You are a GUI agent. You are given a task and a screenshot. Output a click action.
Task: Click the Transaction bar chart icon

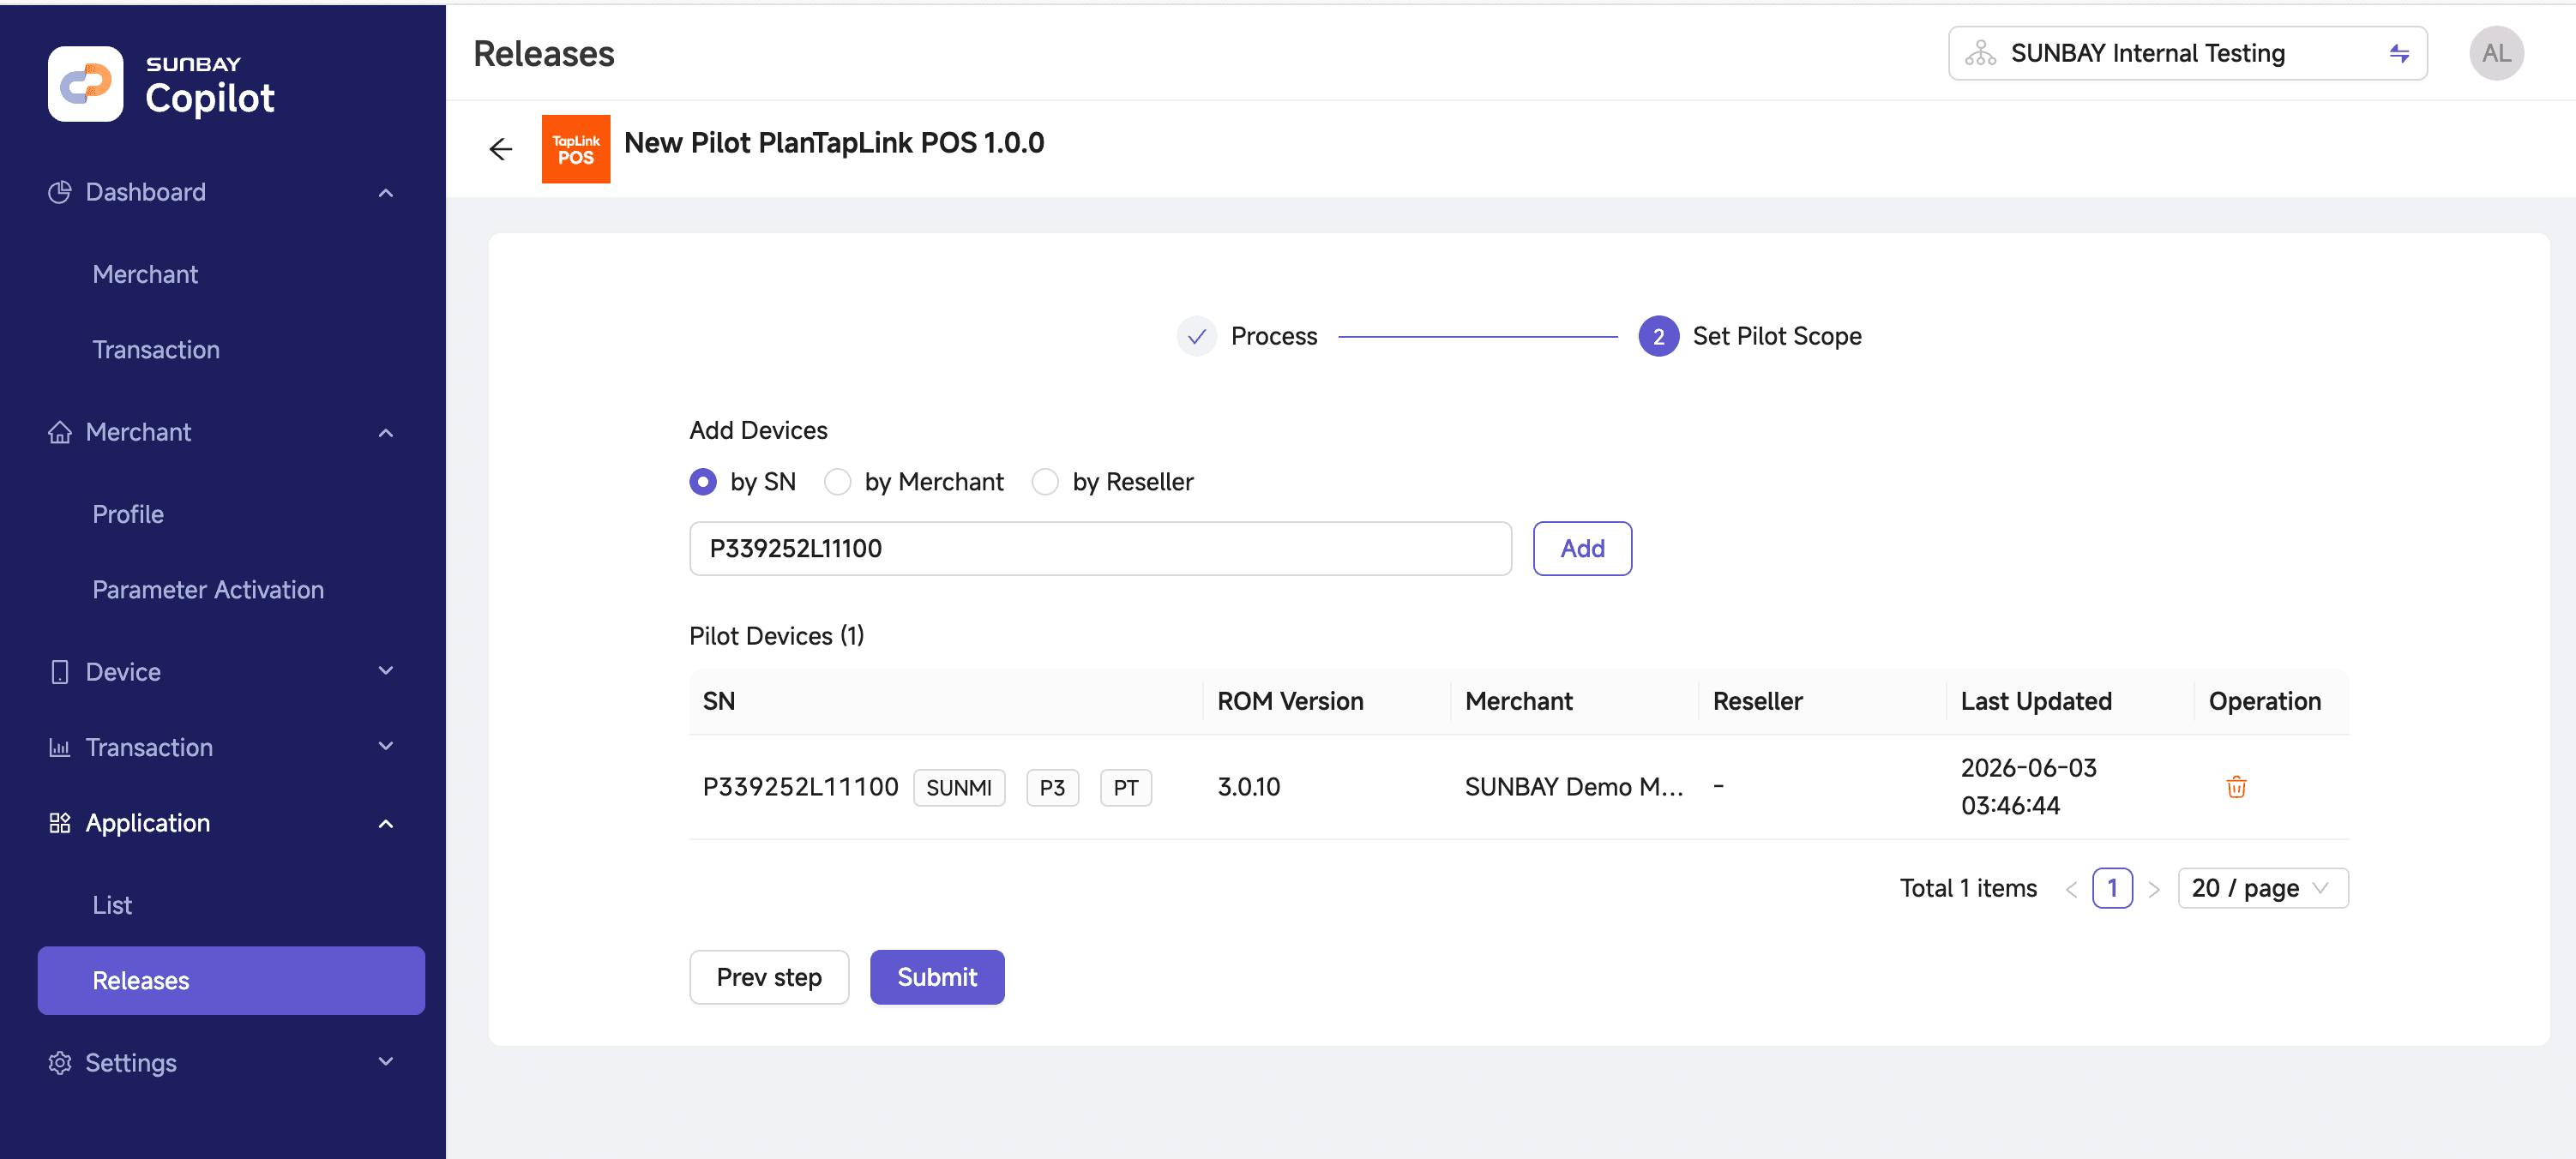[x=60, y=747]
